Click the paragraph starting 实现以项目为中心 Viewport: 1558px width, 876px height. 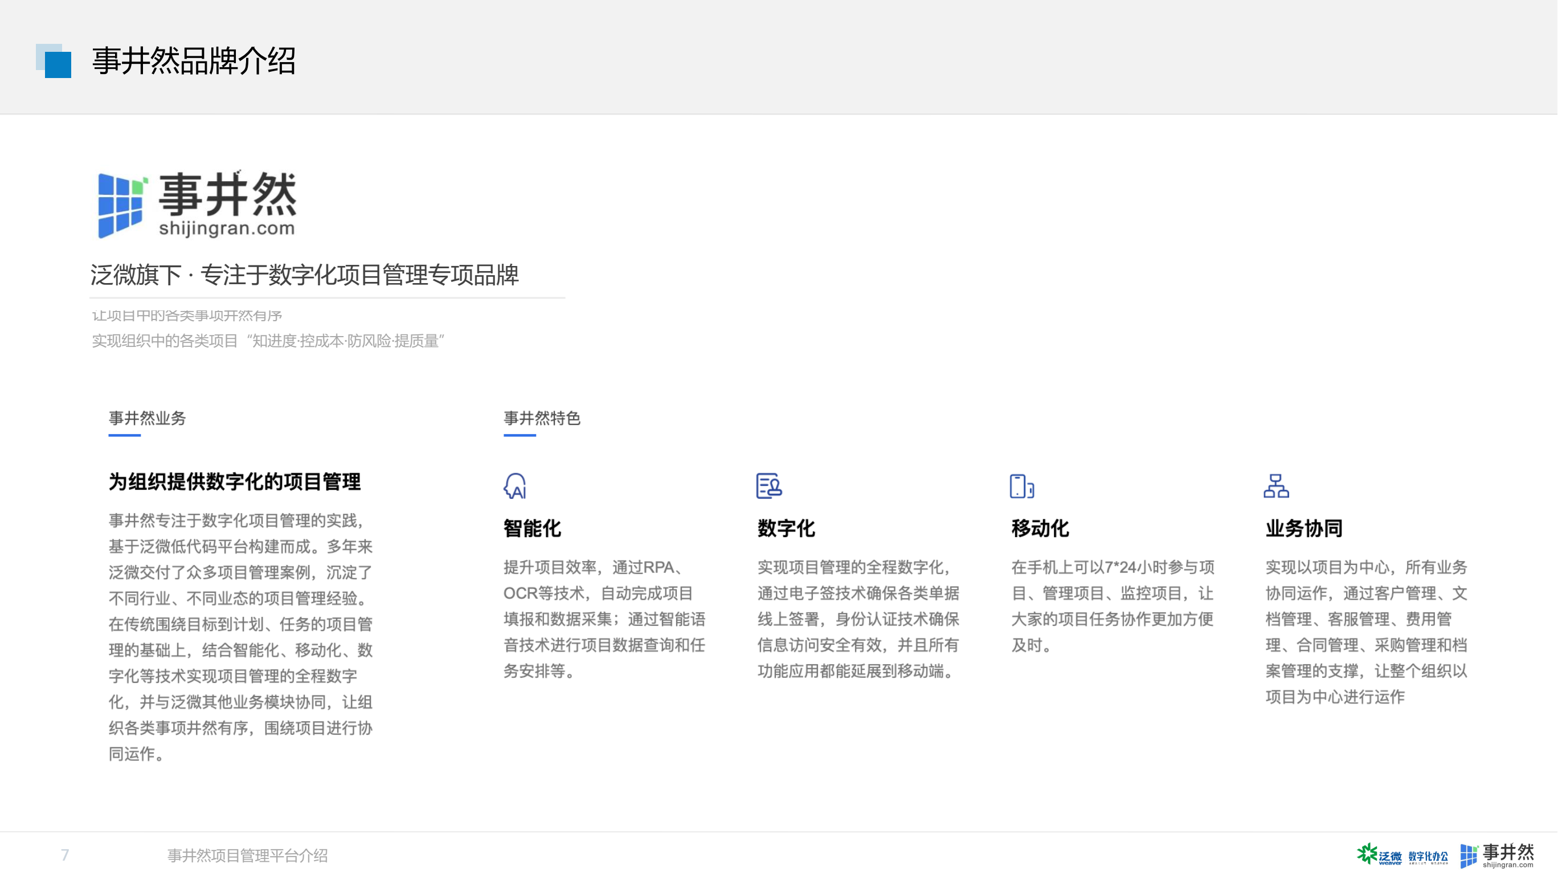1366,632
